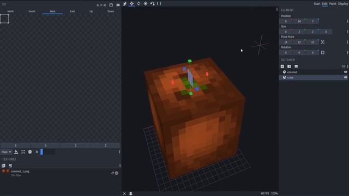Open the Pixel dropdown in UV toolbar

pos(6,152)
